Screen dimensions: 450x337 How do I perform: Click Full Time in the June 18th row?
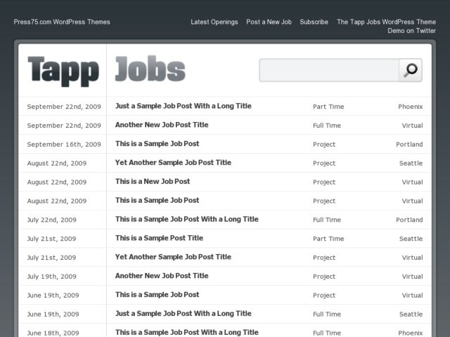click(327, 333)
